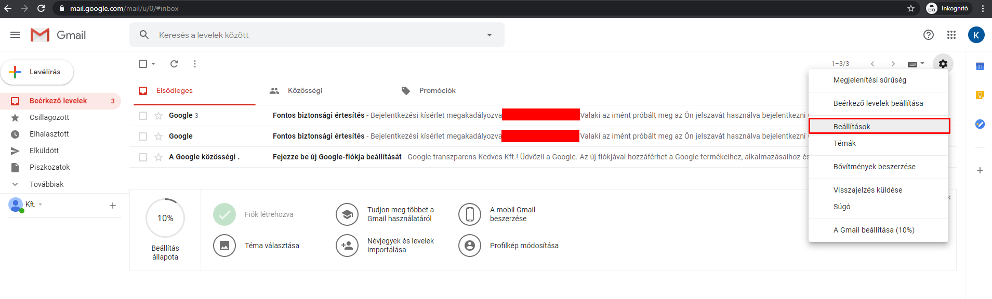Open 'Profilkép módosítása' link
Image resolution: width=992 pixels, height=299 pixels.
tap(524, 246)
